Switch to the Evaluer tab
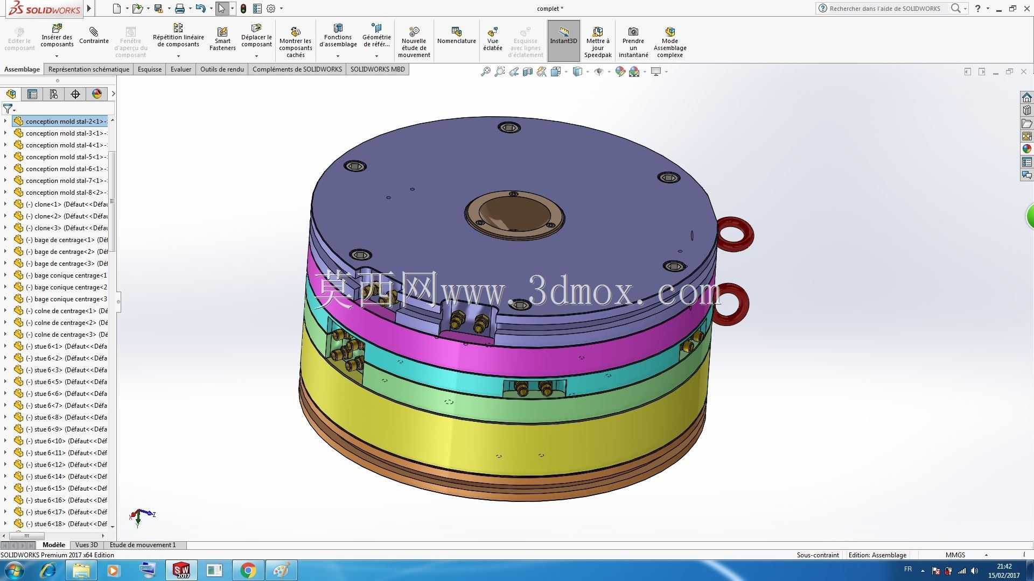This screenshot has width=1034, height=581. click(181, 69)
